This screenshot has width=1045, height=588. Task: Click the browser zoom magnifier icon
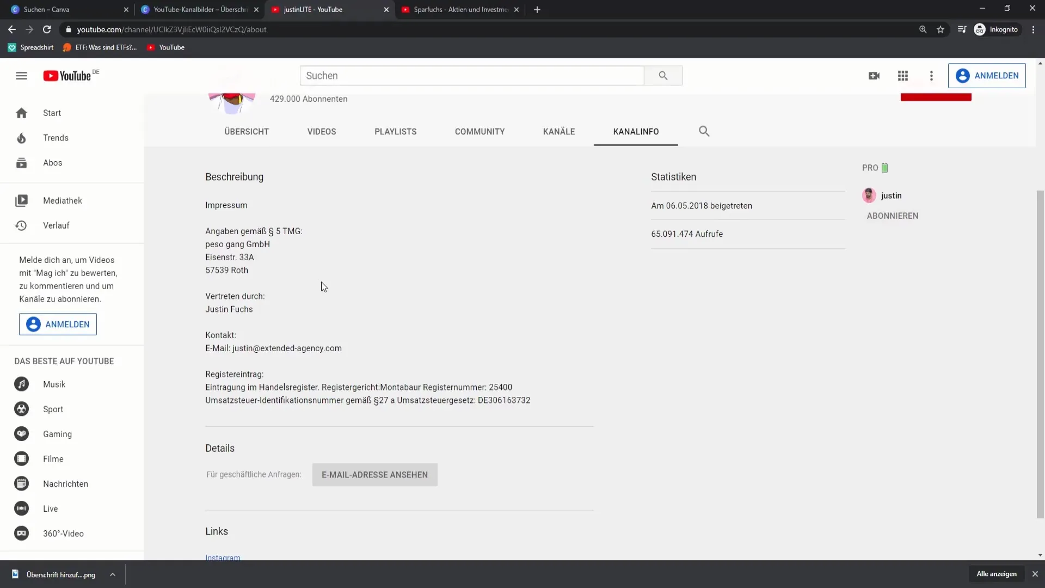[923, 29]
